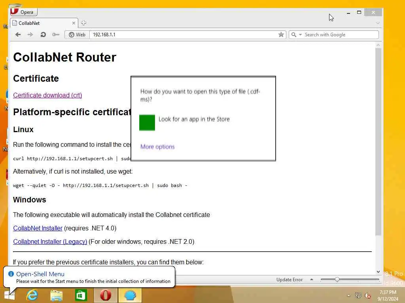
Task: Launch Internet Explorer from taskbar
Action: click(32, 295)
